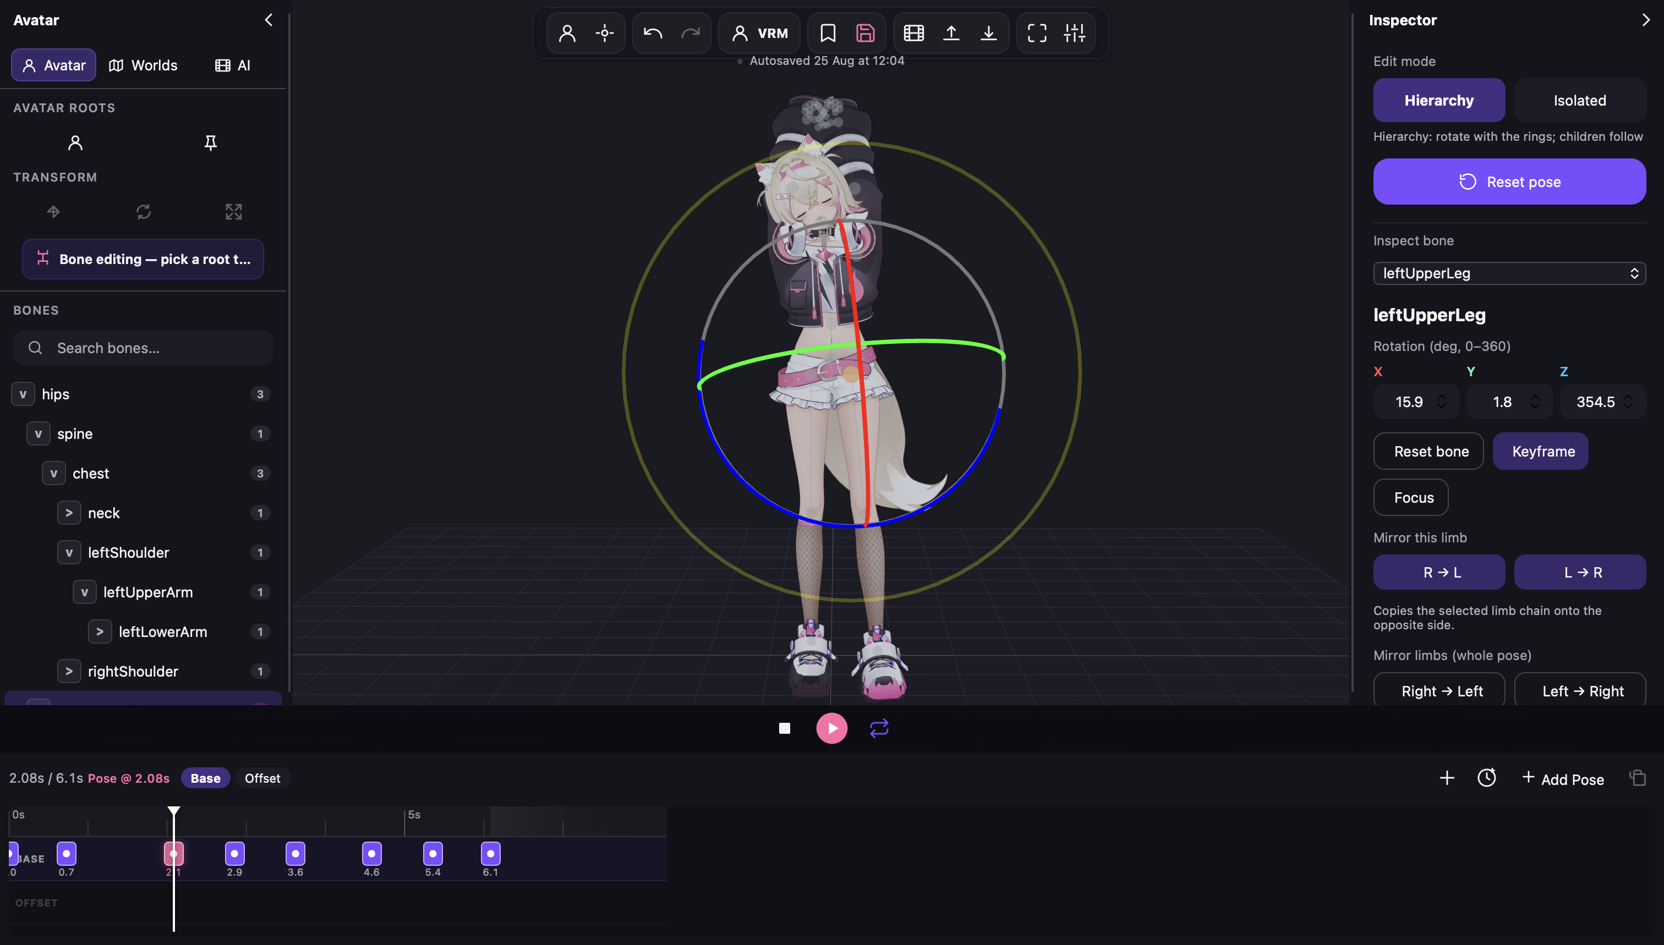Click the film strip icon in the toolbar

point(913,33)
